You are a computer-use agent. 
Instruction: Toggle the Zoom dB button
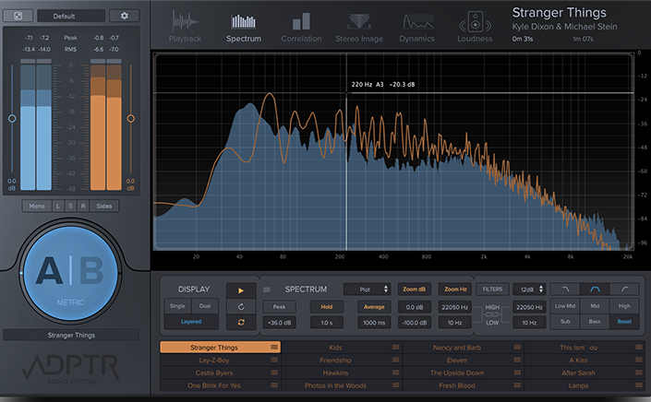415,290
